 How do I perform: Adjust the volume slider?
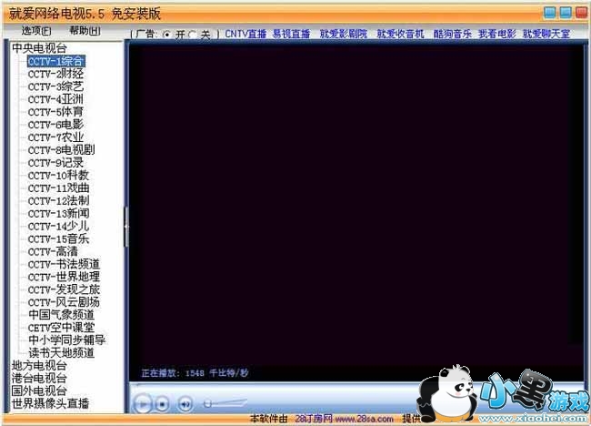pyautogui.click(x=225, y=404)
